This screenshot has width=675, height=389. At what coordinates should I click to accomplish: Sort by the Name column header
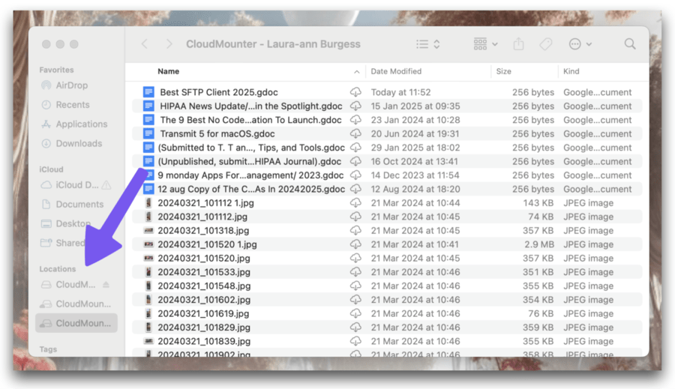point(168,71)
